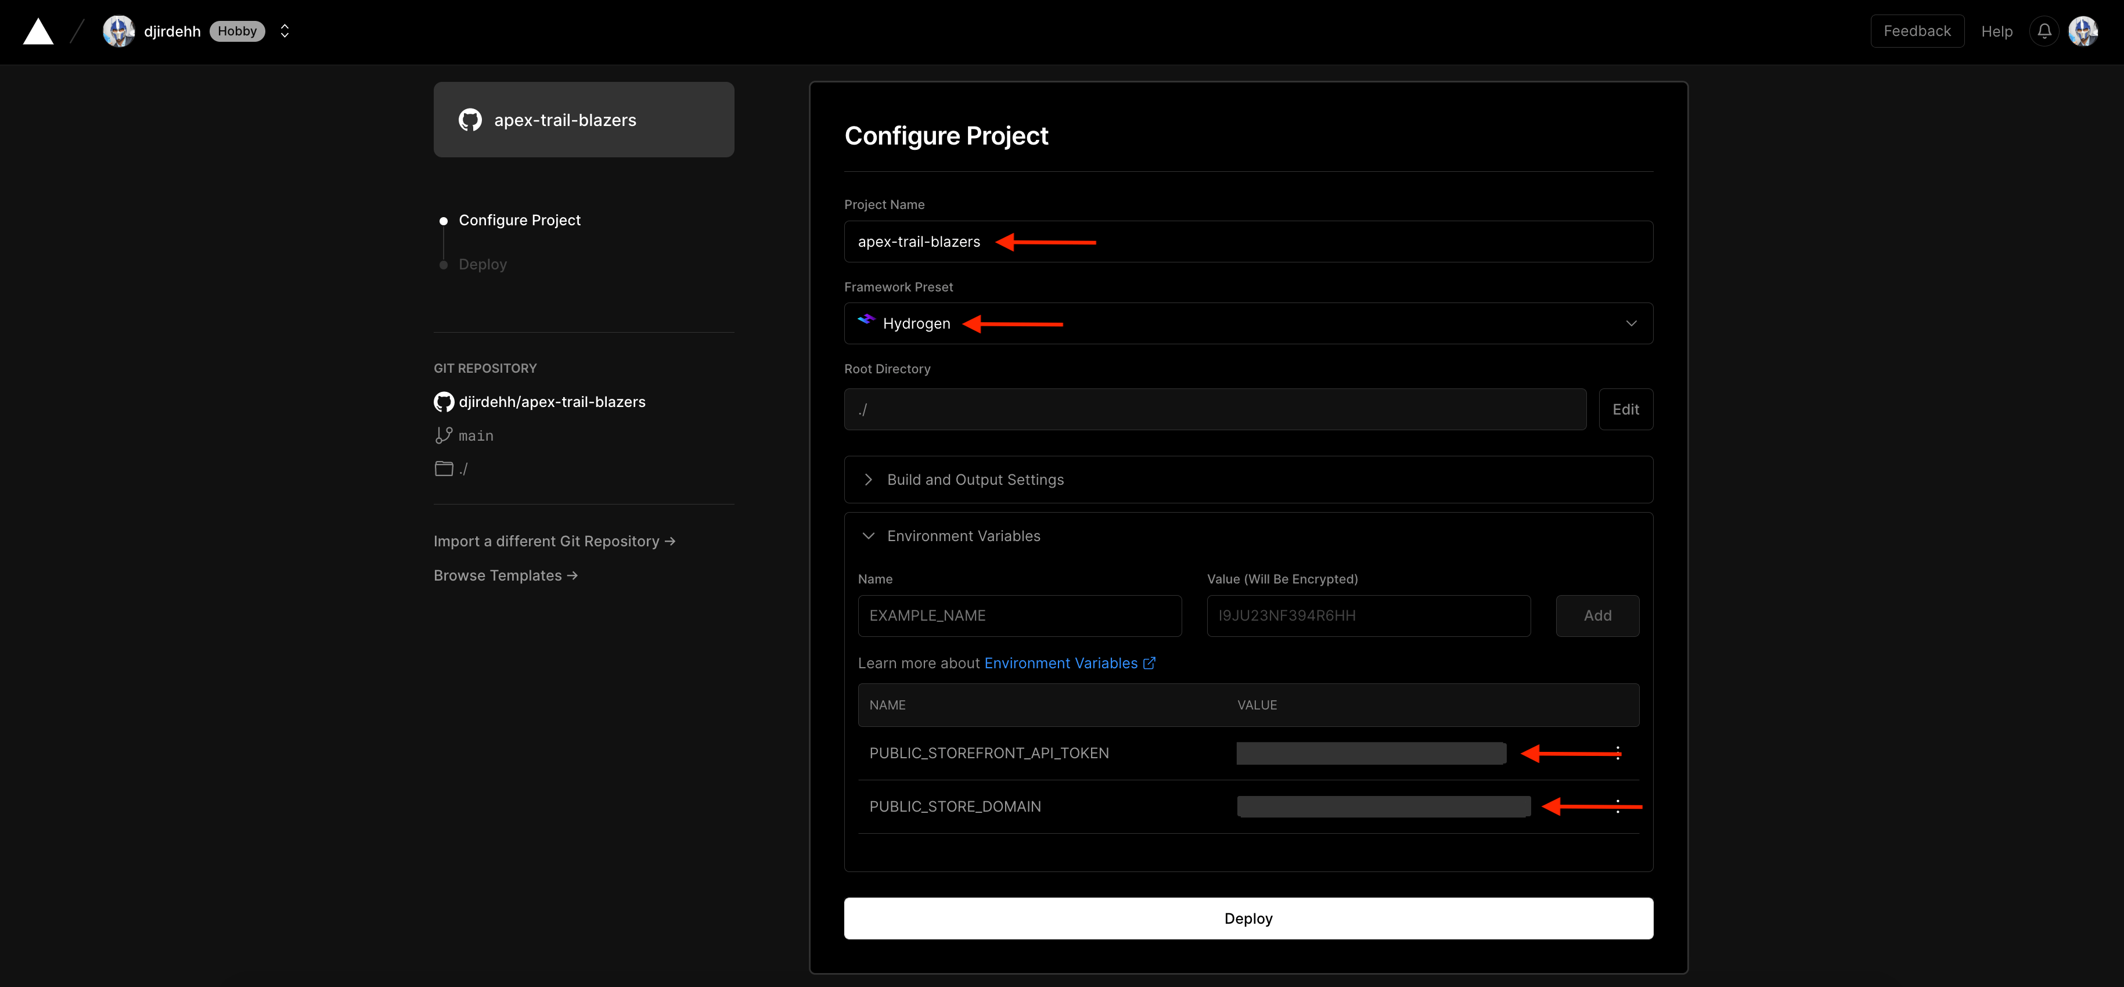Click the GitHub icon beside repository name
Image resolution: width=2124 pixels, height=987 pixels.
(x=444, y=402)
